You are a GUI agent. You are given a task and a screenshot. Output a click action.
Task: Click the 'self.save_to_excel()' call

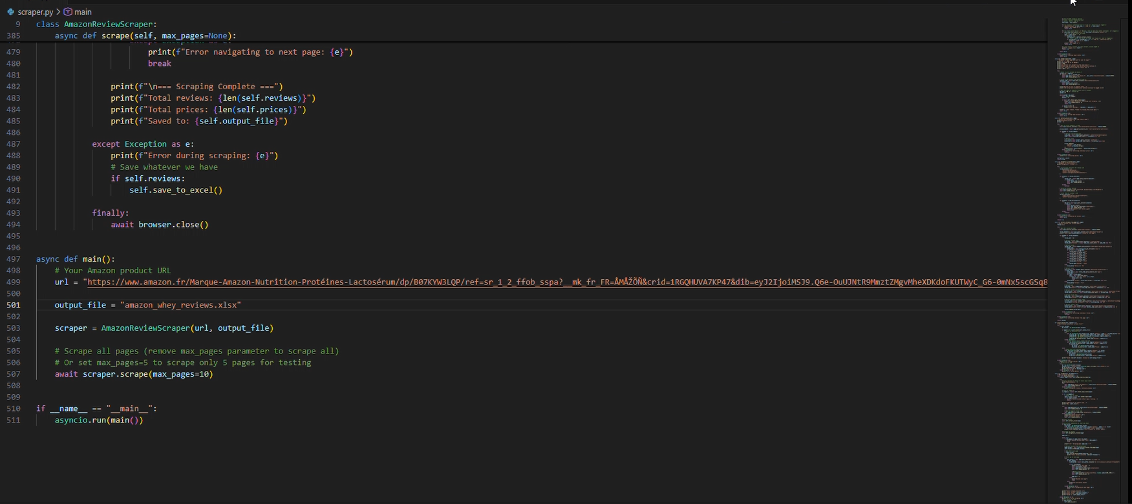click(x=176, y=190)
